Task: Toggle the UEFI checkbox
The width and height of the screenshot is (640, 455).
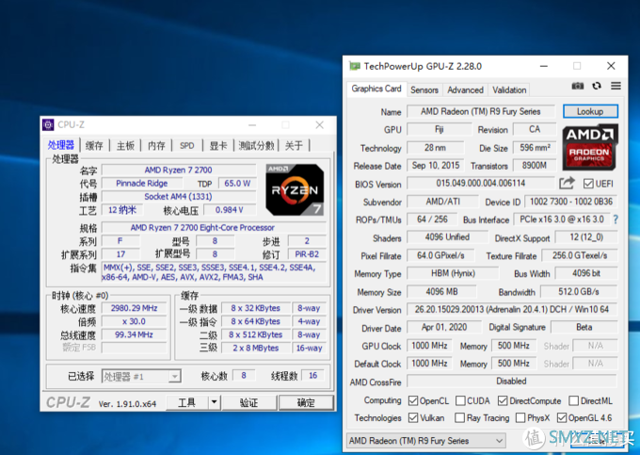Action: pyautogui.click(x=588, y=184)
